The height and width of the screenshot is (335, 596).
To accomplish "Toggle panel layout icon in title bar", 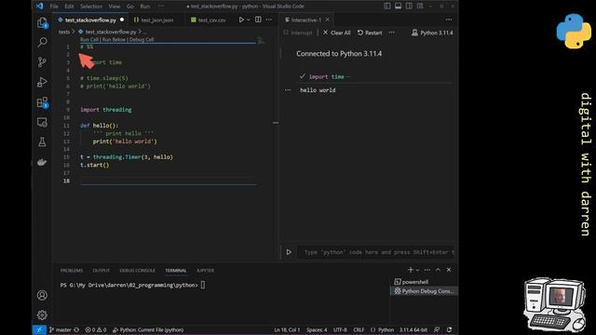I will pos(398,7).
